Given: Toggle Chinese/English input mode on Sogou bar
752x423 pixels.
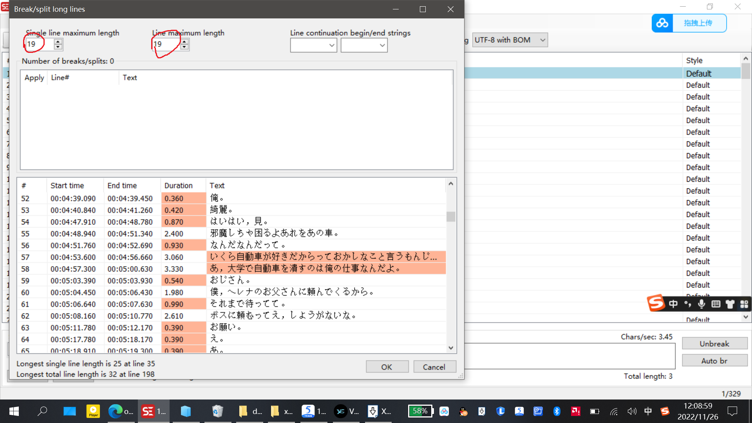Looking at the screenshot, I should click(x=673, y=304).
